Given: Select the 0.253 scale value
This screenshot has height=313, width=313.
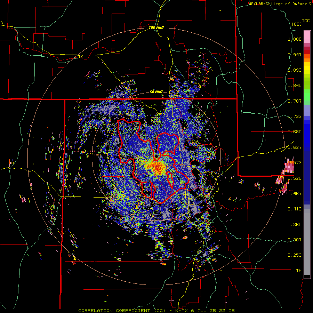Looking at the screenshot, I should click(295, 255).
